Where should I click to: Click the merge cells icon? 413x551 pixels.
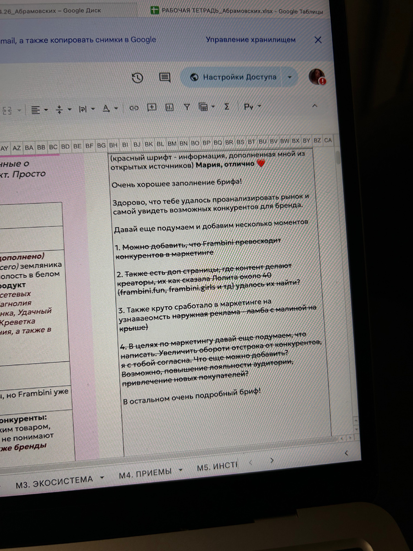tap(7, 110)
